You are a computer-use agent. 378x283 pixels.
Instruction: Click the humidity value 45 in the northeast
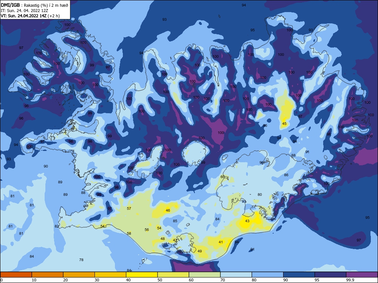[x=284, y=124]
